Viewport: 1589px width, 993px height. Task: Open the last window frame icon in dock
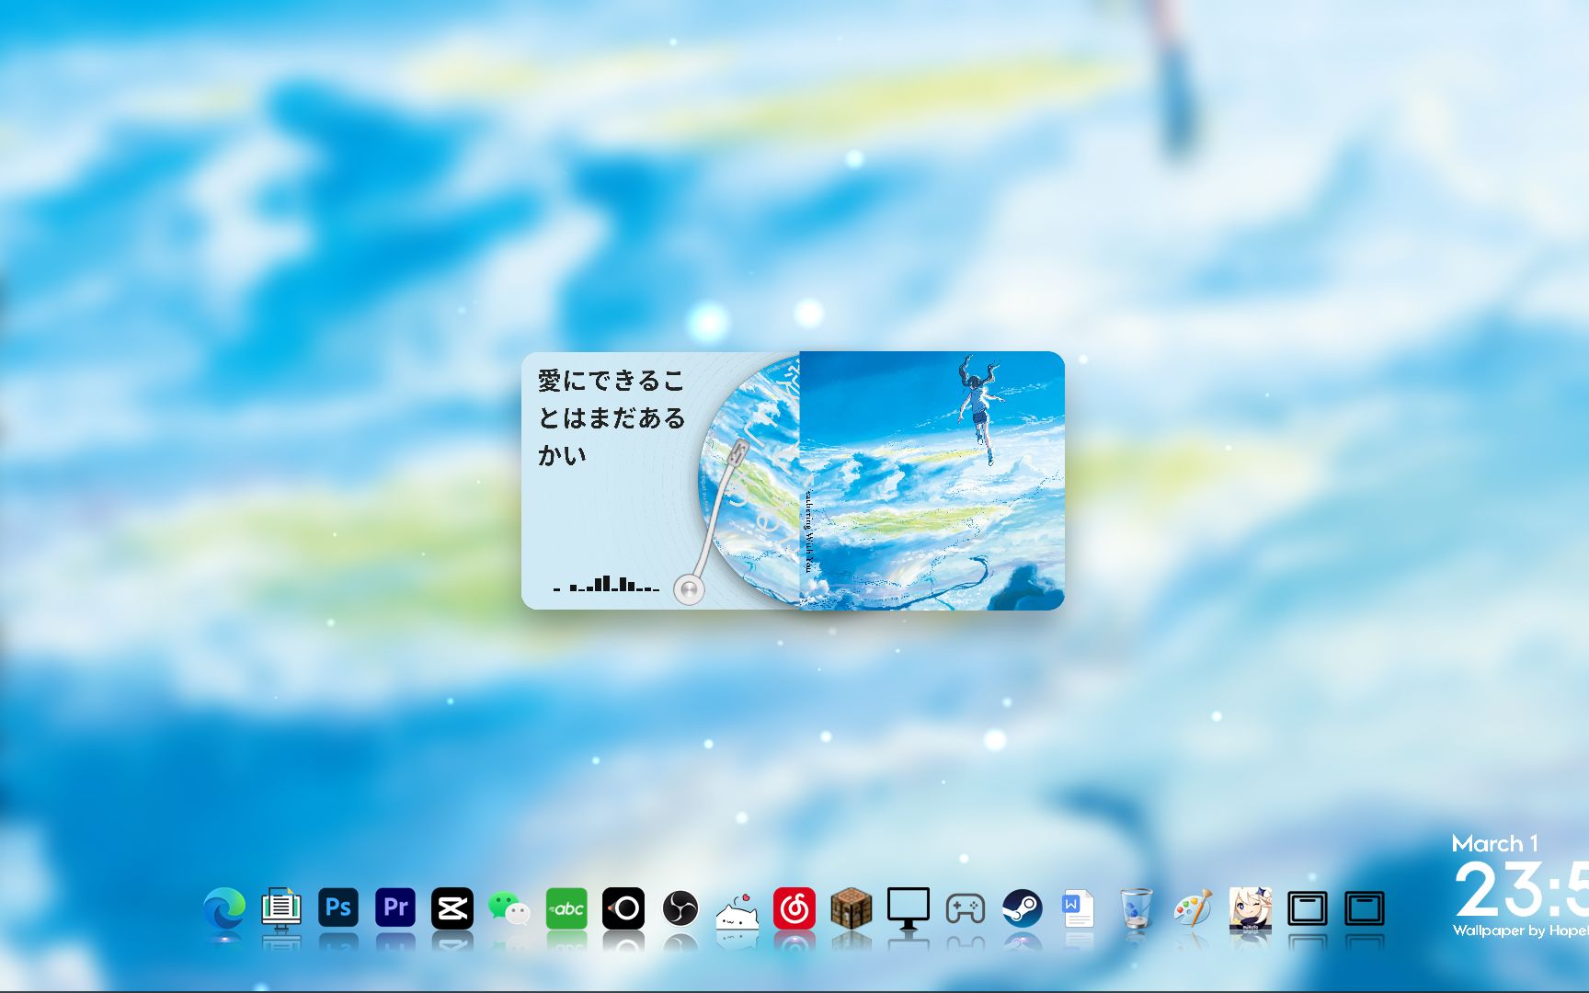coord(1365,908)
